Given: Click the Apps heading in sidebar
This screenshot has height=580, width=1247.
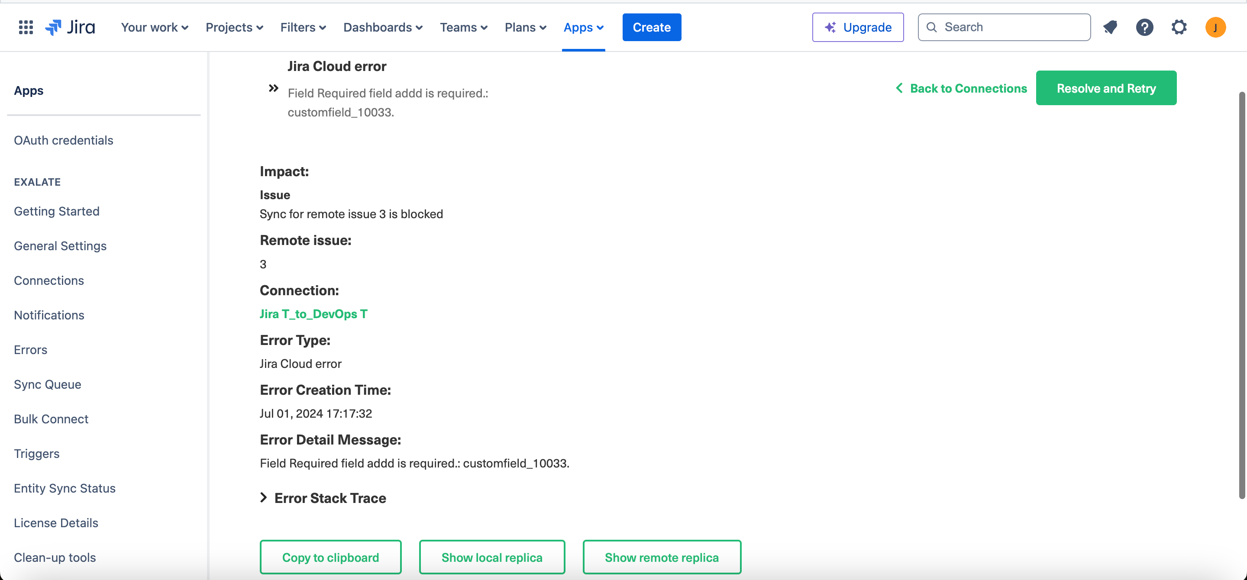Looking at the screenshot, I should (29, 90).
